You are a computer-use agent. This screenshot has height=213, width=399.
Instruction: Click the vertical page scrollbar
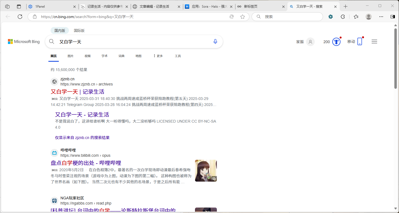(395, 59)
